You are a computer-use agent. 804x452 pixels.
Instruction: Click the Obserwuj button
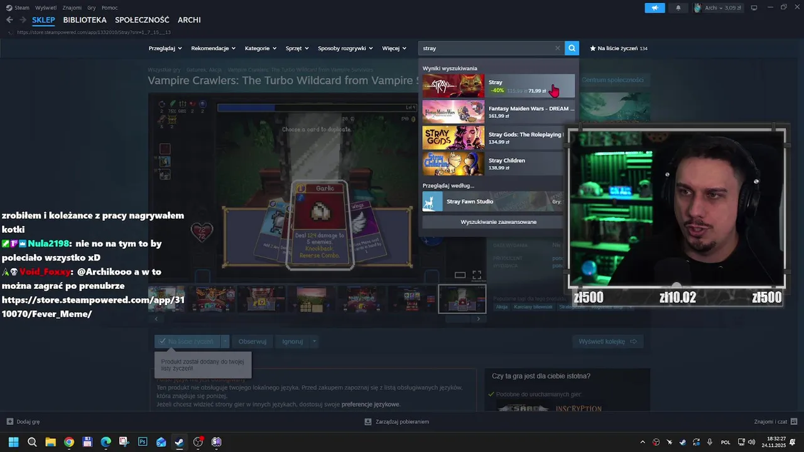coord(253,342)
